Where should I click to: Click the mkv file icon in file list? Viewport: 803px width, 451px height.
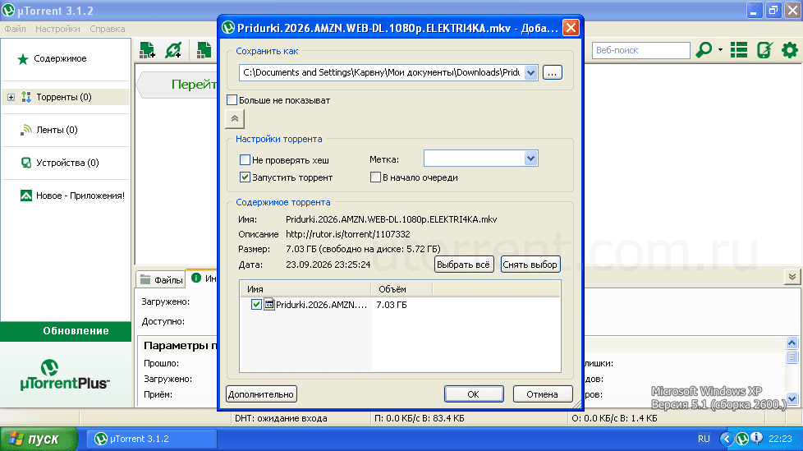coord(269,305)
